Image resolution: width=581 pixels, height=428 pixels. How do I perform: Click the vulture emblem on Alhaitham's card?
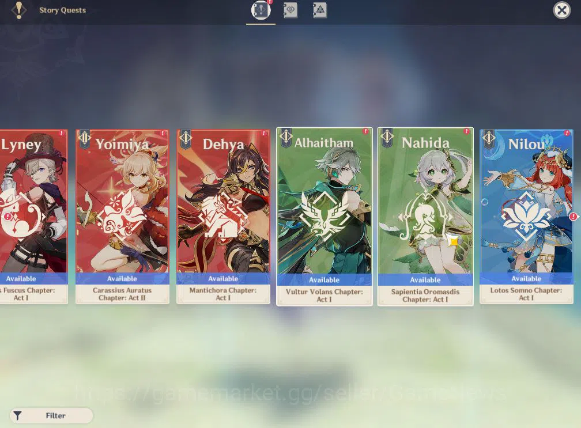(x=324, y=216)
